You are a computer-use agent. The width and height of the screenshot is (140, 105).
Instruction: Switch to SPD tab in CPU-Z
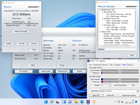[111, 65]
